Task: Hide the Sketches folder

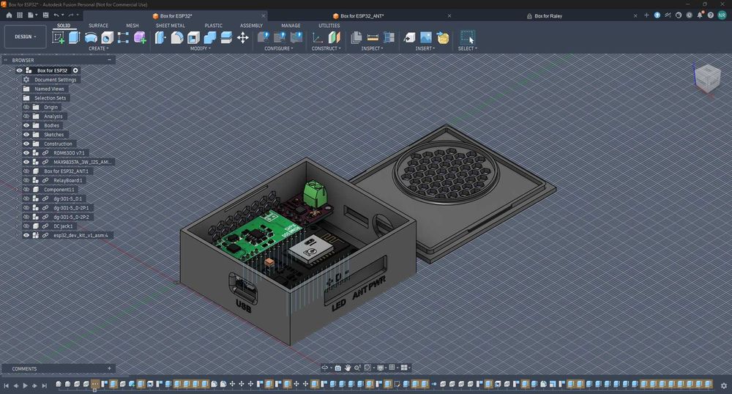Action: [26, 135]
